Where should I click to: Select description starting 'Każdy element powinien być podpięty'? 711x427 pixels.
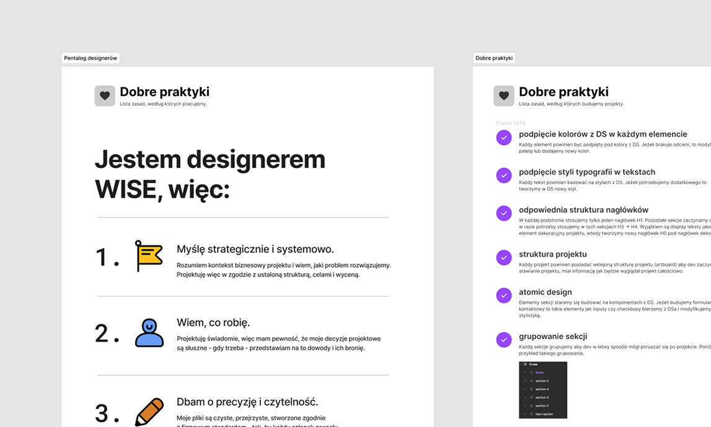click(x=615, y=147)
